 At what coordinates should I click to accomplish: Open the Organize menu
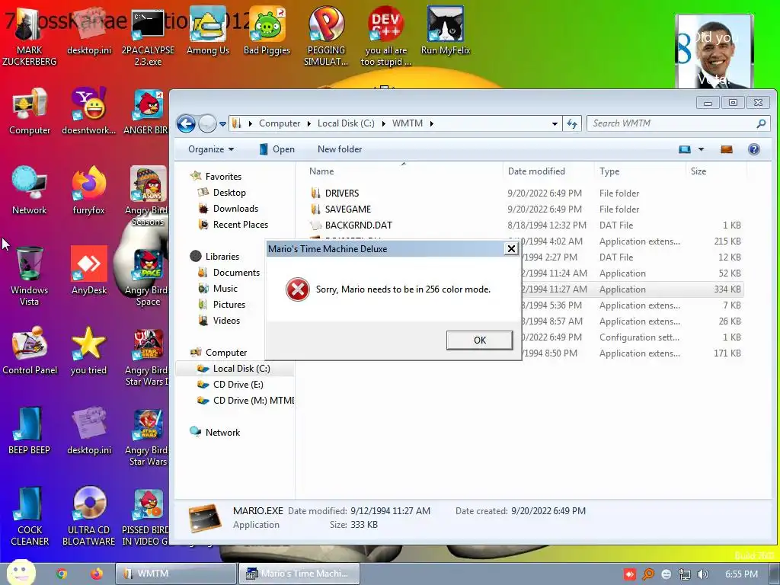click(211, 149)
